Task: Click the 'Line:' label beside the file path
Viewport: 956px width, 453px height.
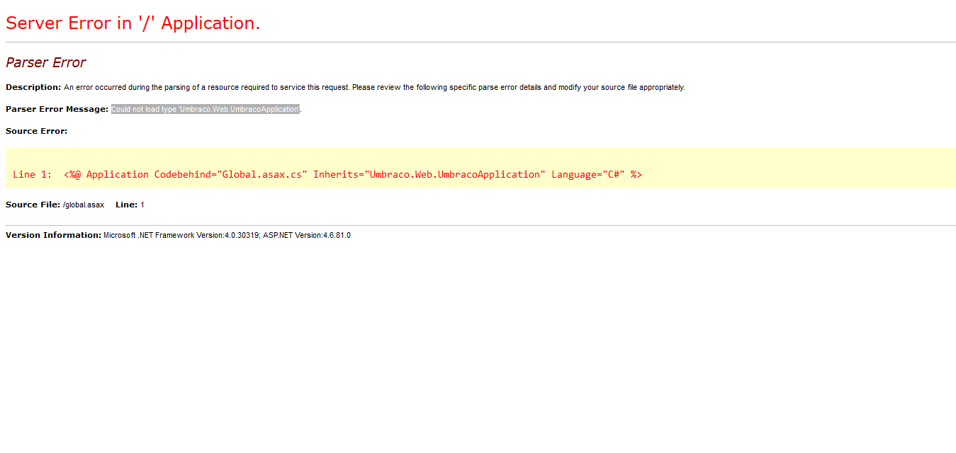Action: pos(126,205)
